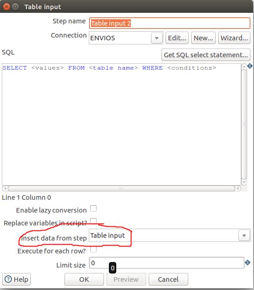Viewport: 254px width, 290px height.
Task: Click Get SQL select statement... button
Action: (206, 55)
